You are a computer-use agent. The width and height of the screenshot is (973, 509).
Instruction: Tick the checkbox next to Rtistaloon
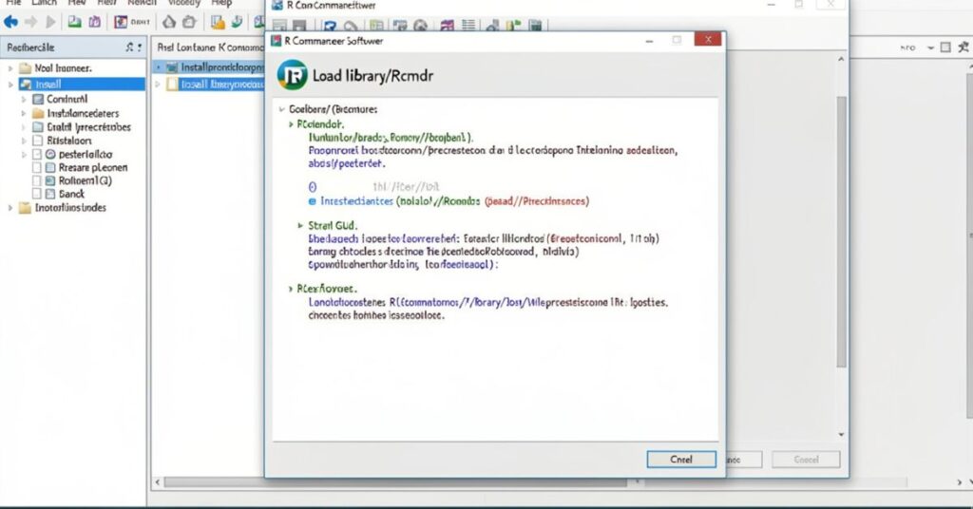(x=37, y=141)
